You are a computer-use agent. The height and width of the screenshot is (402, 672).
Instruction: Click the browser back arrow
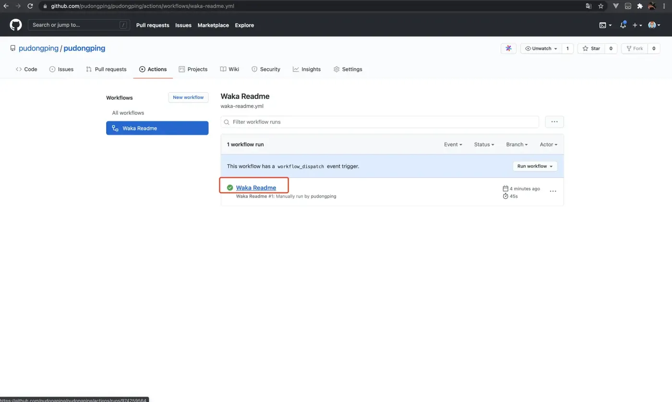(6, 6)
